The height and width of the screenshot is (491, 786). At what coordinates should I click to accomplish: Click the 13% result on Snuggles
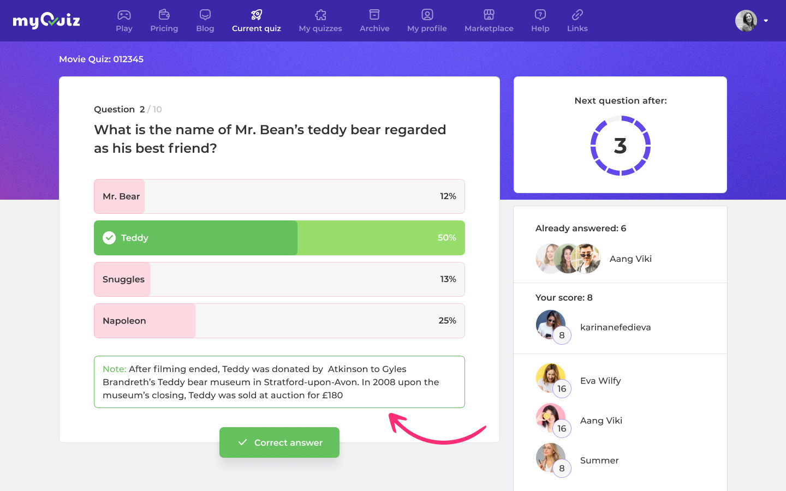(448, 279)
